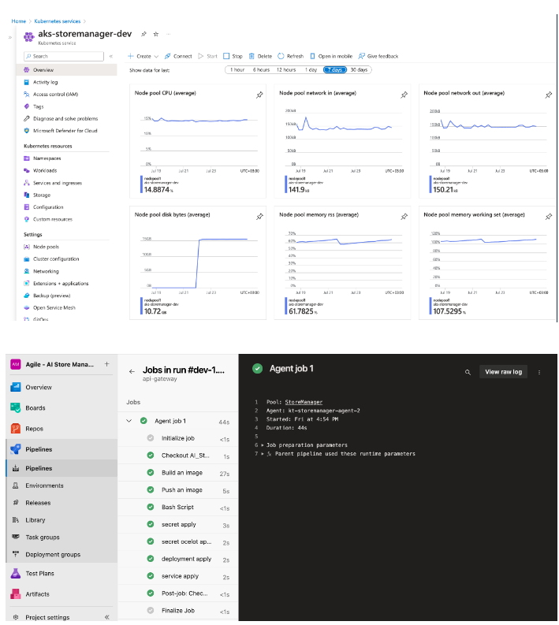Select the 7 days time range
Image resolution: width=559 pixels, height=625 pixels.
coord(335,70)
